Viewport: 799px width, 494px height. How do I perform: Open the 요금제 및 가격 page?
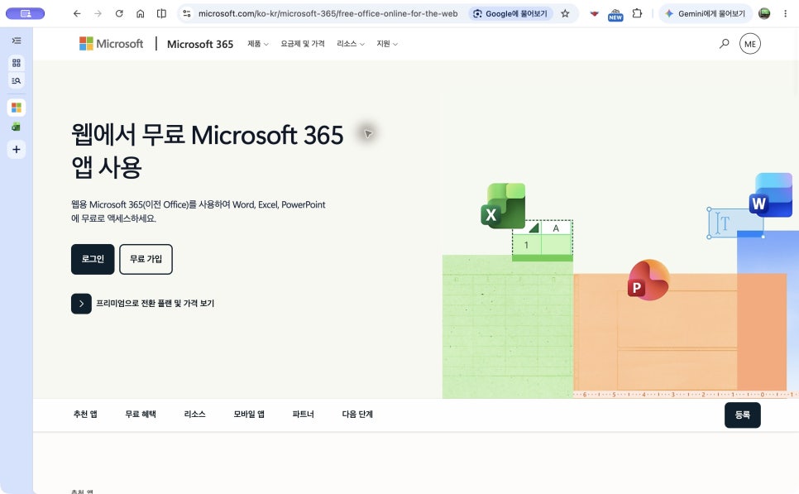(x=303, y=44)
